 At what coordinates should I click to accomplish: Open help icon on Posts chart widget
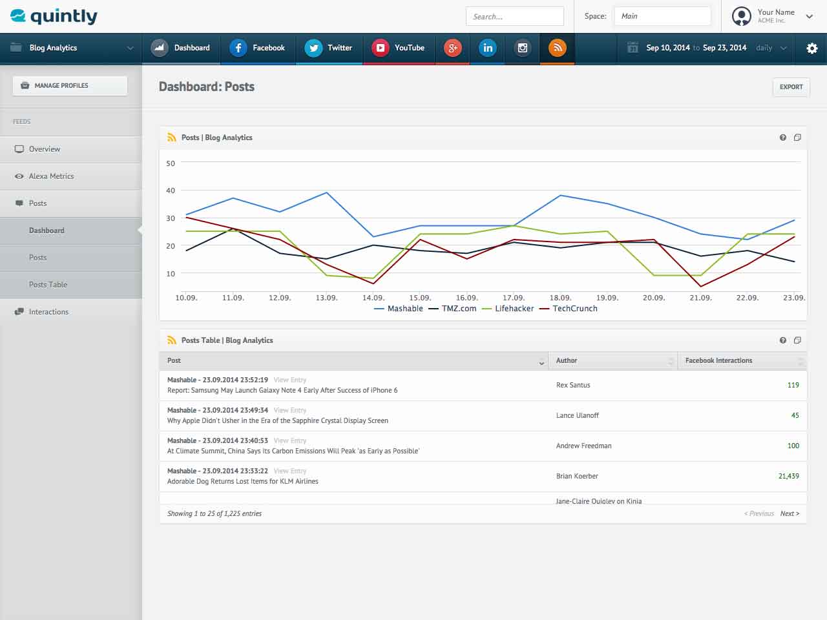pos(783,138)
